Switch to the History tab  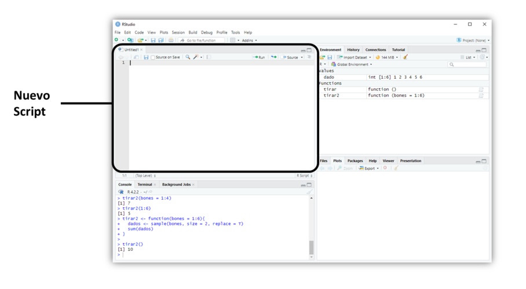(353, 50)
